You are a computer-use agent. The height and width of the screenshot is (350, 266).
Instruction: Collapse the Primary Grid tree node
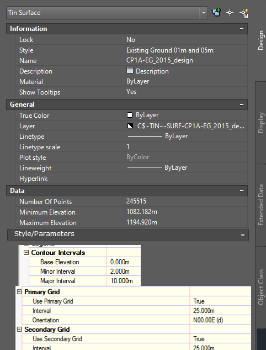coord(19,291)
